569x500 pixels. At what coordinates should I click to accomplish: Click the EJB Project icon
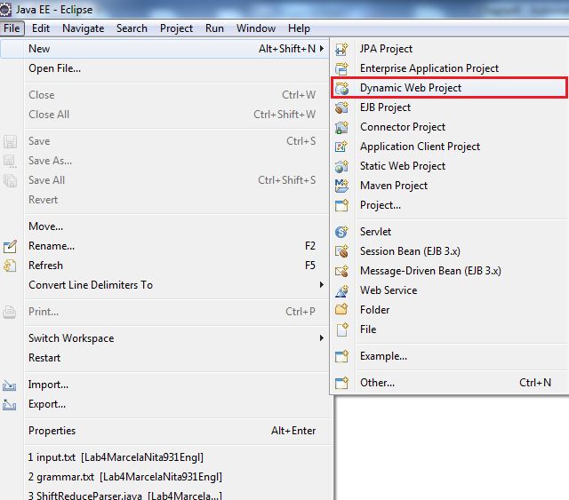click(x=342, y=107)
